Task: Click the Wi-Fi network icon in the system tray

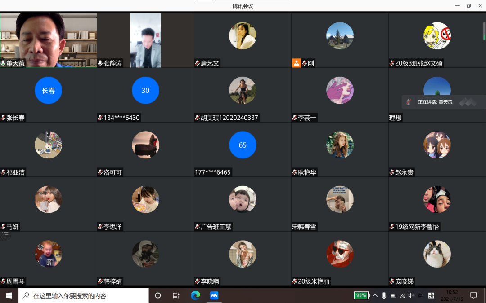Action: (403, 295)
